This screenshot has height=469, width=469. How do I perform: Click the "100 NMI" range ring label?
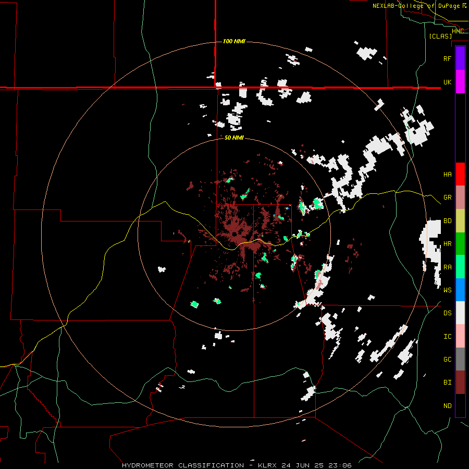pyautogui.click(x=234, y=41)
